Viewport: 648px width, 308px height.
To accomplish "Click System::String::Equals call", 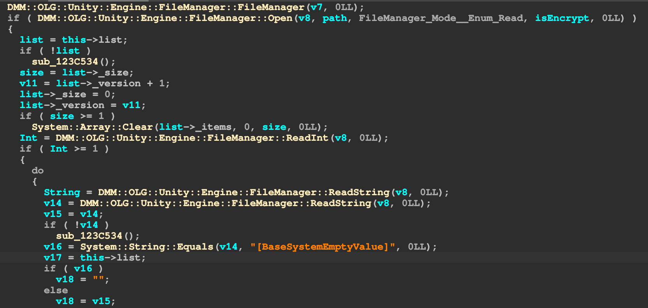I will point(147,247).
